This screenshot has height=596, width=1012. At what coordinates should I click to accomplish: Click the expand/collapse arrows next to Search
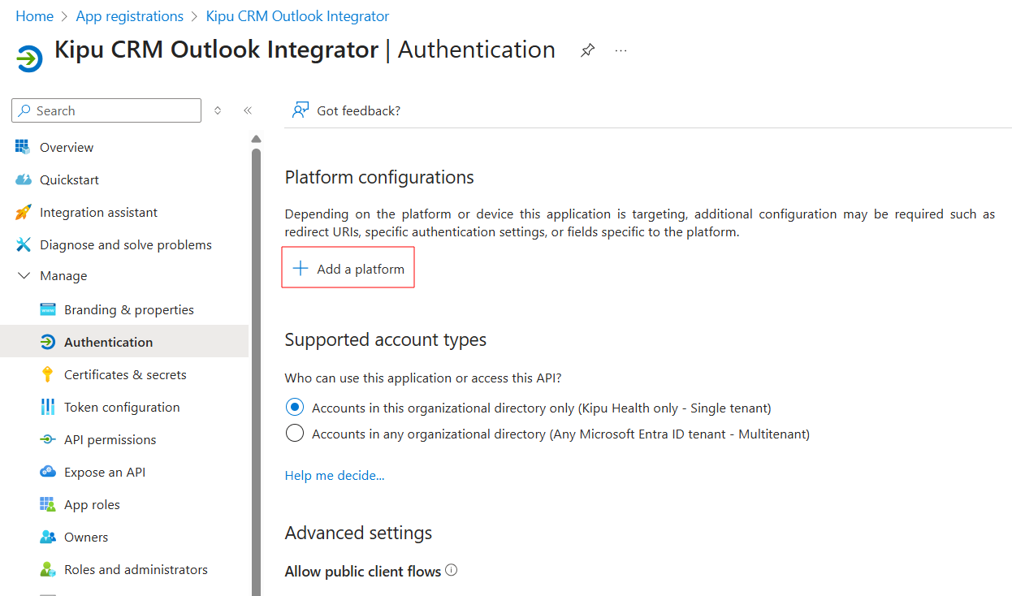tap(218, 110)
